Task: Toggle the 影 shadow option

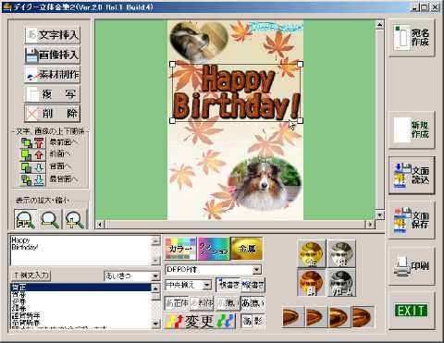Action: point(253,321)
